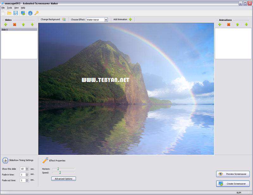253x195 pixels.
Task: Delete selected slide using orange X icon
Action: (14, 24)
